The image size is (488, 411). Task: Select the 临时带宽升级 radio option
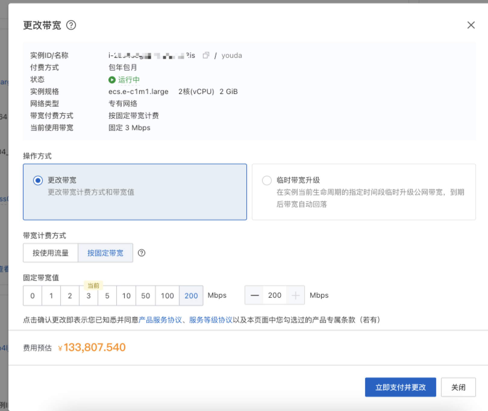point(267,180)
